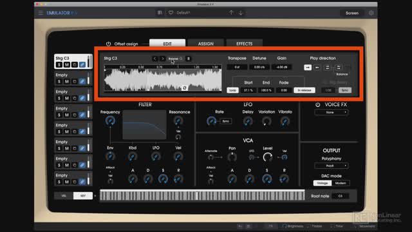Screen dimensions: 412x232
Task: Switch to the EDIT tab
Action: pos(167,43)
